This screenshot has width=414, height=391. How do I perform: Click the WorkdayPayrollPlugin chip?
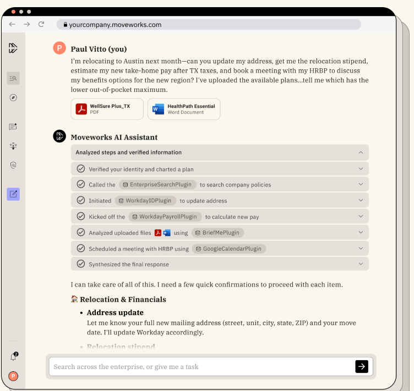(165, 217)
